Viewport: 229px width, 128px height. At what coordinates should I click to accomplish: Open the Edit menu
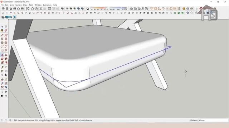tap(7, 5)
